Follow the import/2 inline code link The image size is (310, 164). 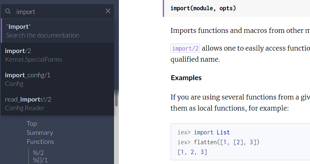coord(185,49)
